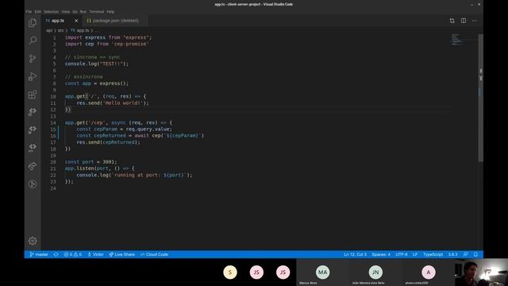Click the MA participant avatar
508x286 pixels.
[323, 272]
